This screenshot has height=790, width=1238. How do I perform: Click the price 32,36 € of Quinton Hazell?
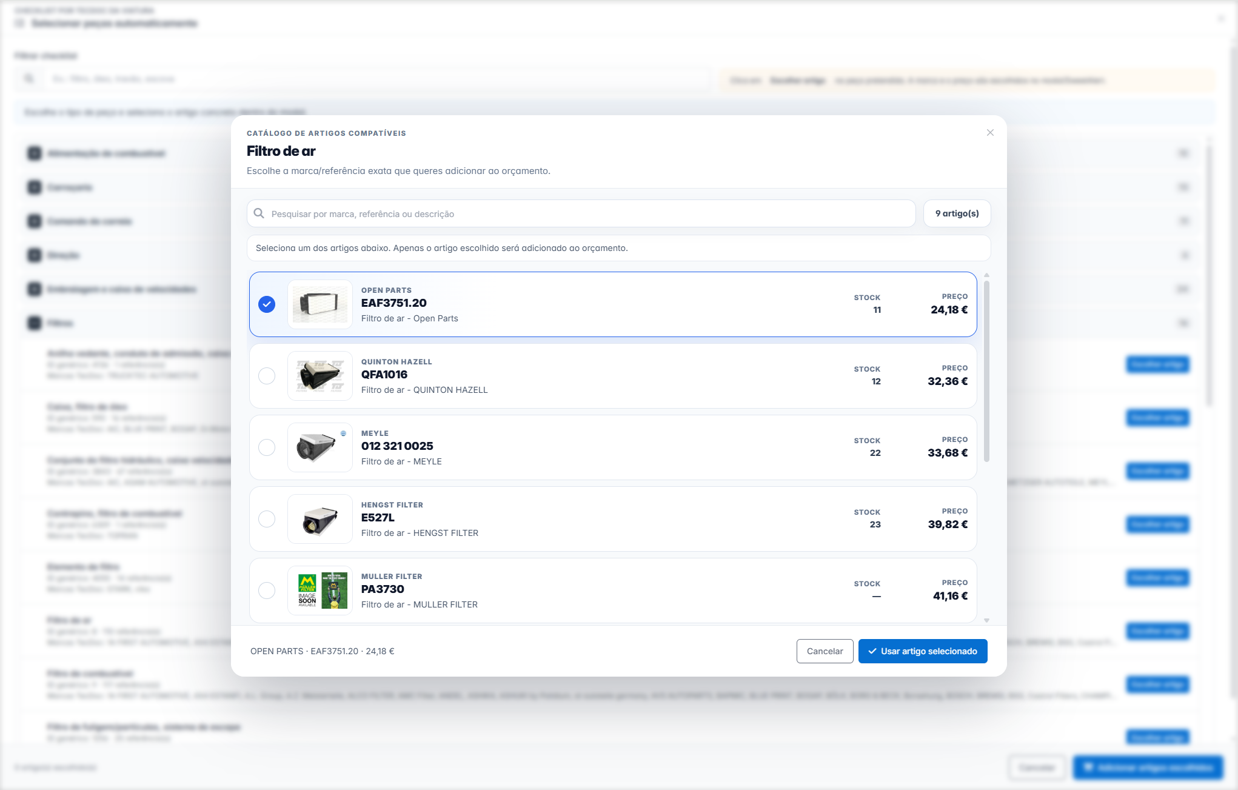[x=948, y=381]
